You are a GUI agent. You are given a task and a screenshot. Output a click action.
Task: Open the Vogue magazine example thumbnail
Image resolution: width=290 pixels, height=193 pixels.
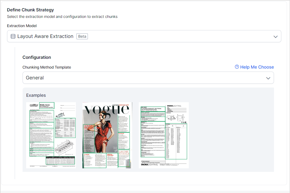107,135
